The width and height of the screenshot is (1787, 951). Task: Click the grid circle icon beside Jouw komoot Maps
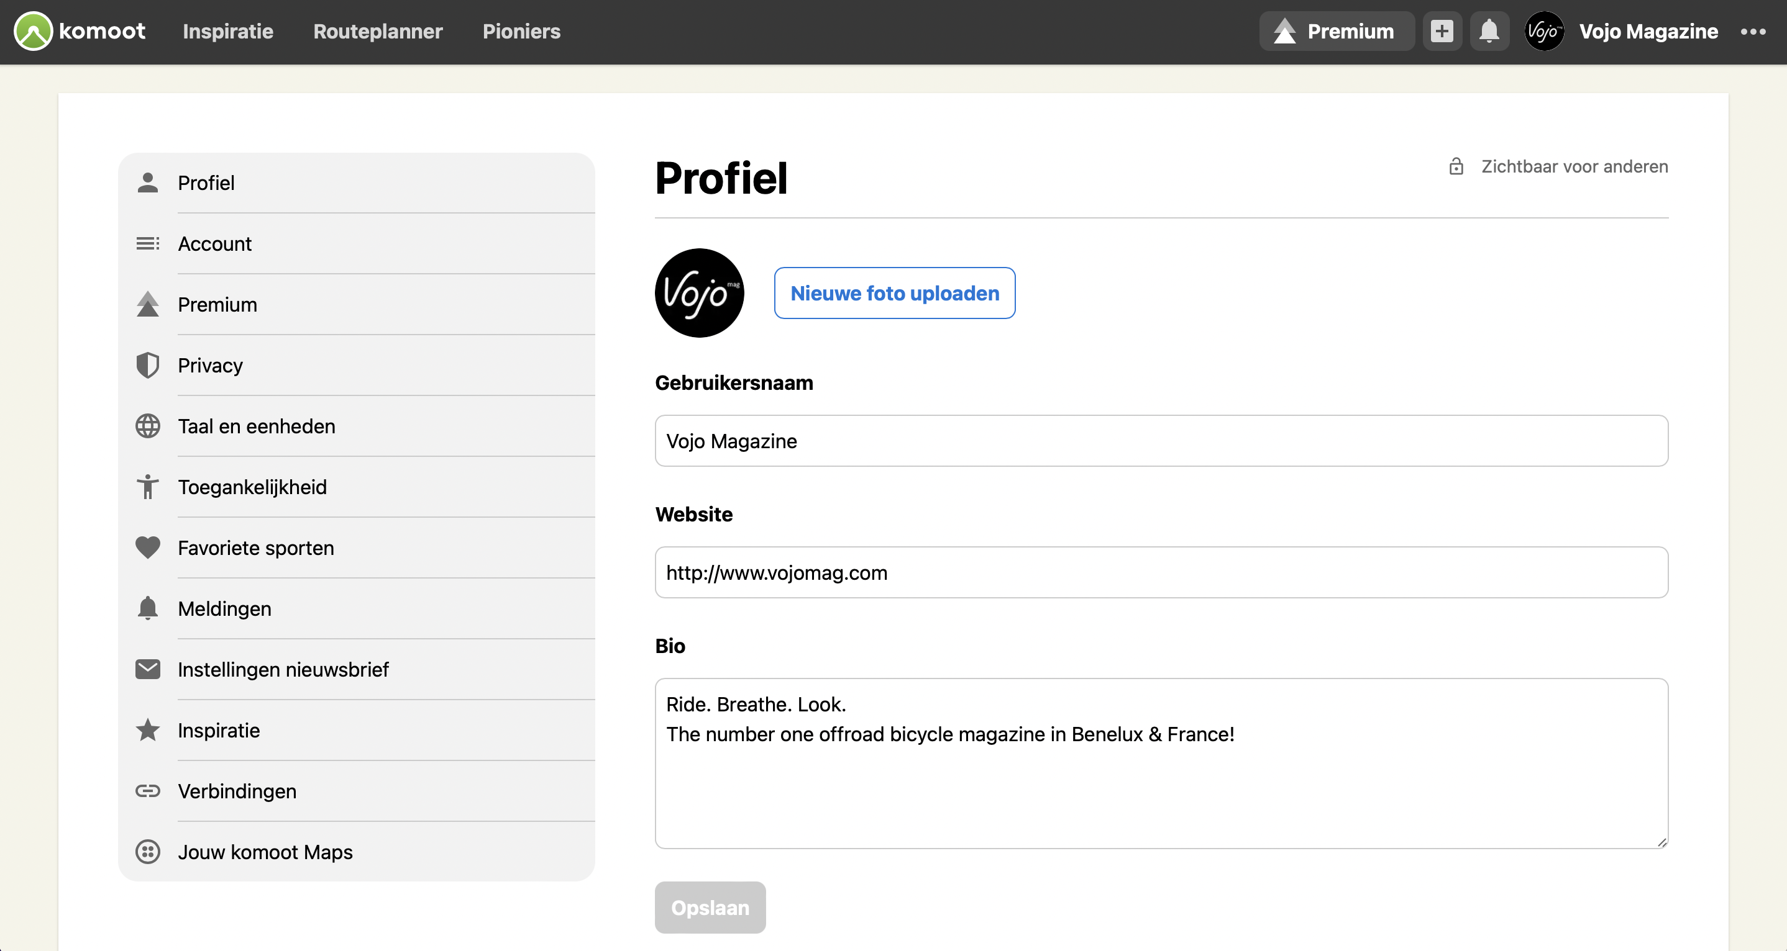point(148,852)
